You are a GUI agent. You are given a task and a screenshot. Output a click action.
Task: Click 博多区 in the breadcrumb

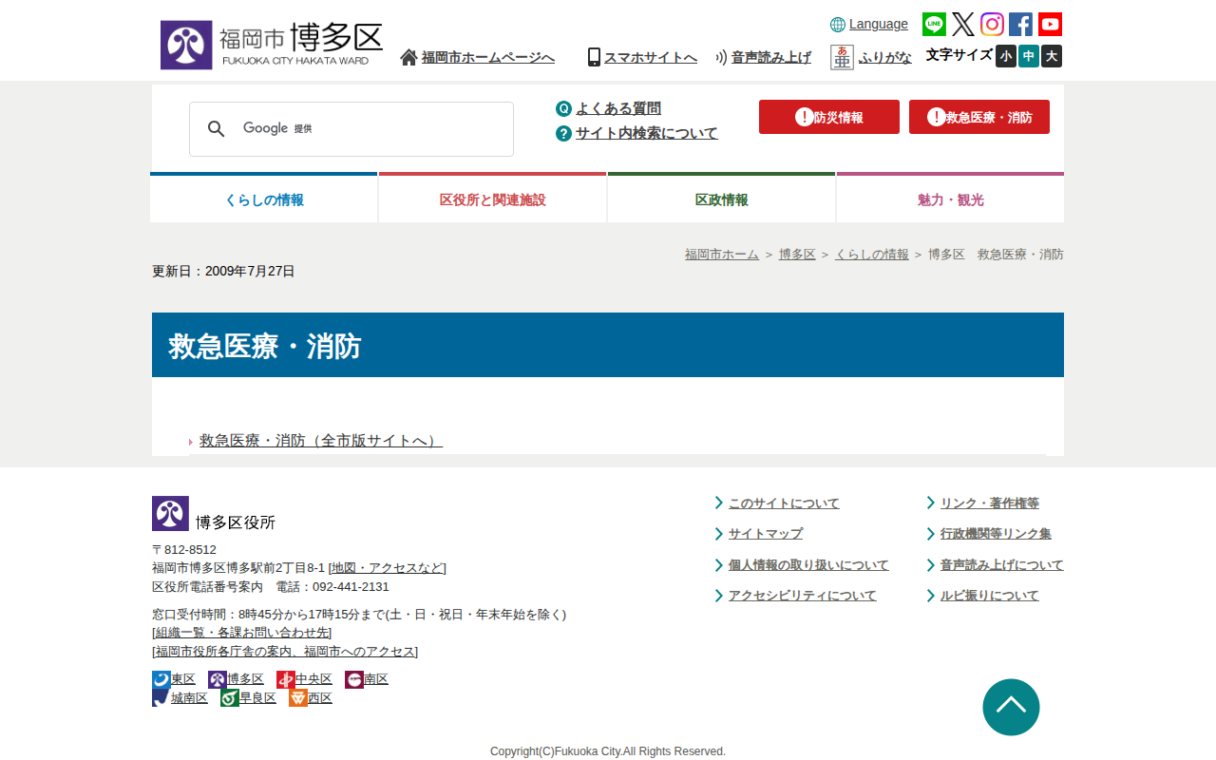pyautogui.click(x=797, y=255)
